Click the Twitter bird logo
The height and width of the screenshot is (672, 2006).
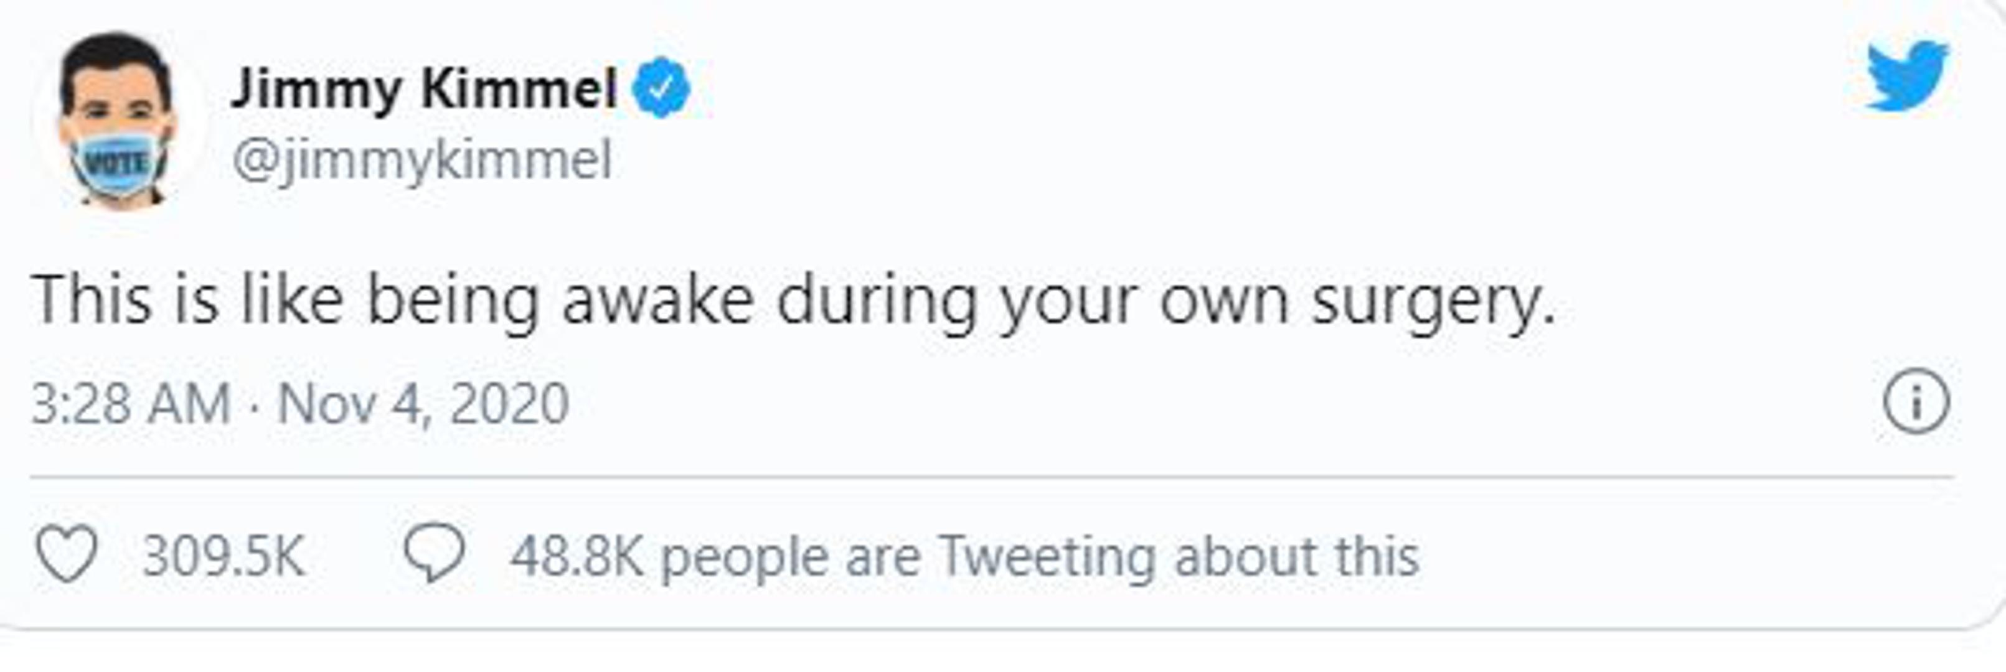click(1906, 77)
